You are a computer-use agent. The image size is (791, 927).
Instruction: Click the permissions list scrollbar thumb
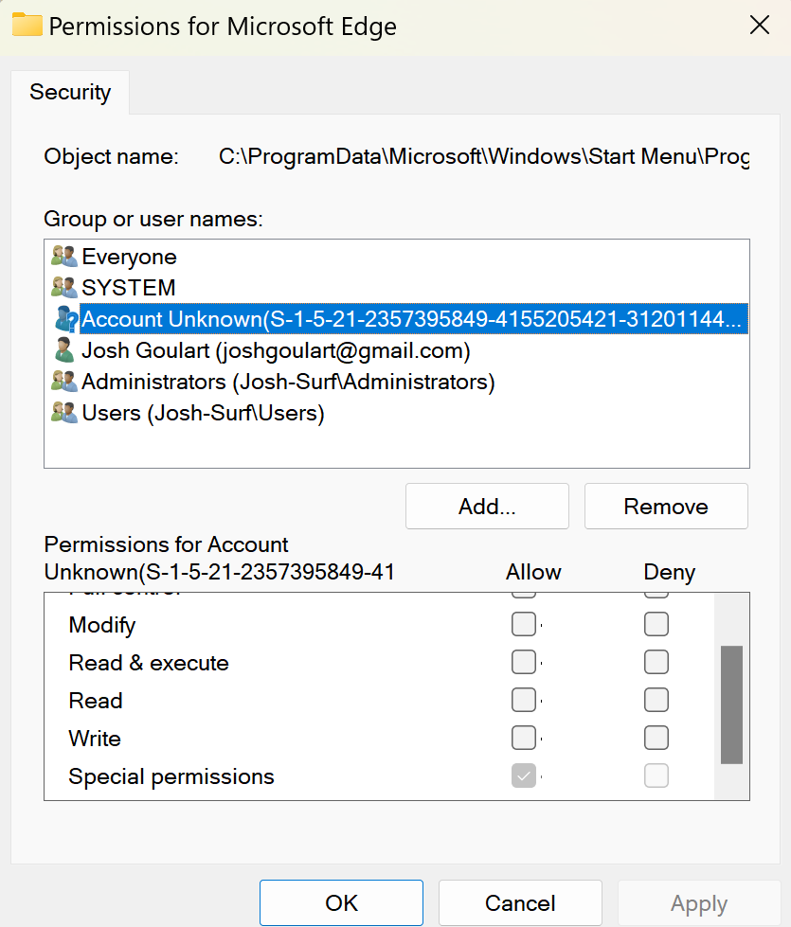click(731, 704)
